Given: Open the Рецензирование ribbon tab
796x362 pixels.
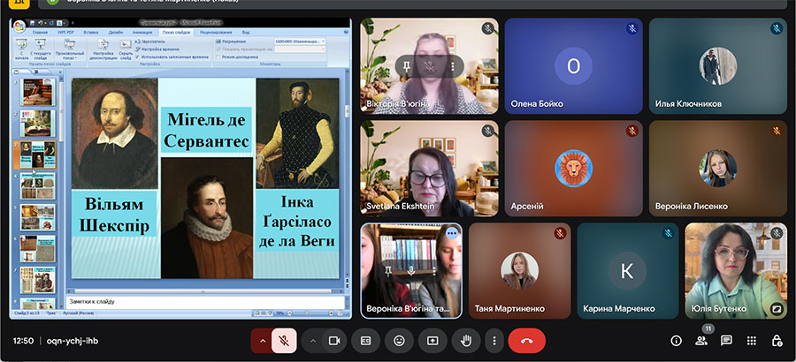Looking at the screenshot, I should click(217, 32).
